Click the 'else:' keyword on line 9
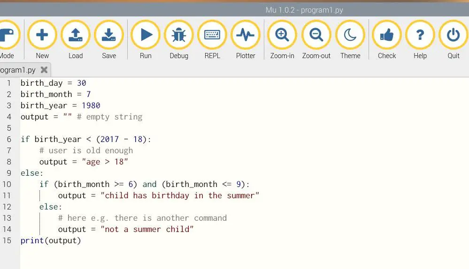 pos(32,173)
